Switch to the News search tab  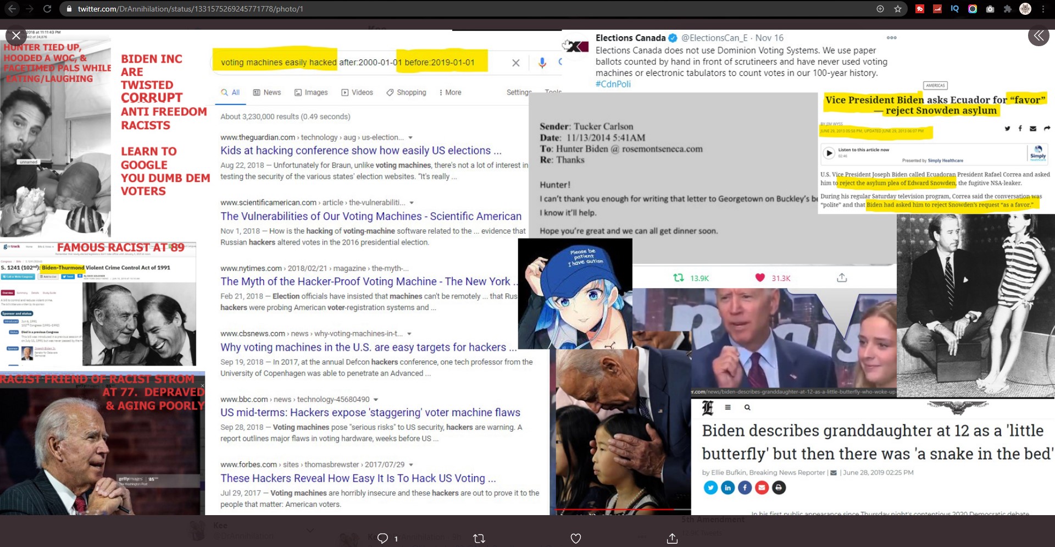[267, 92]
